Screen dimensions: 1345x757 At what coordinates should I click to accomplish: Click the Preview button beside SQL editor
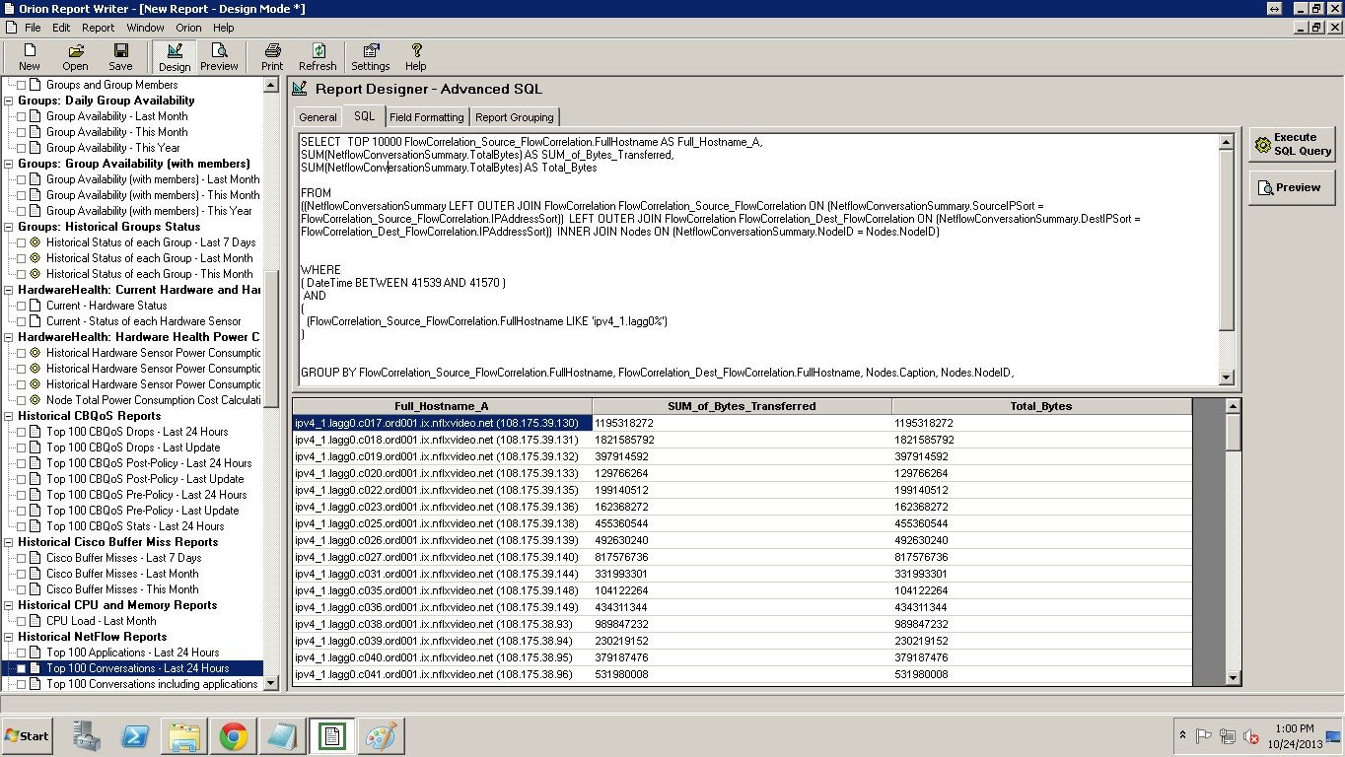(x=1292, y=187)
